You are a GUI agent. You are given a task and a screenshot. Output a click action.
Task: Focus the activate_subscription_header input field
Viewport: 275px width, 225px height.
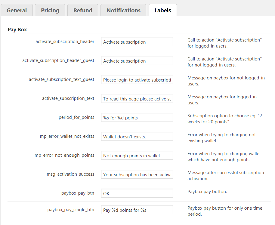coord(137,42)
